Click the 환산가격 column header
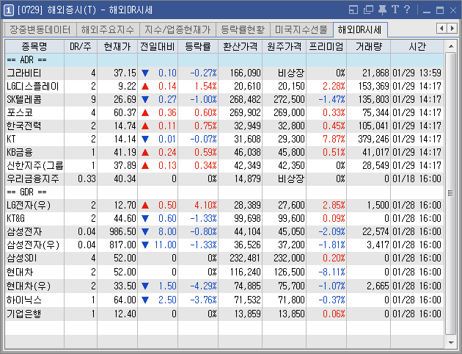The height and width of the screenshot is (354, 462). 240,46
